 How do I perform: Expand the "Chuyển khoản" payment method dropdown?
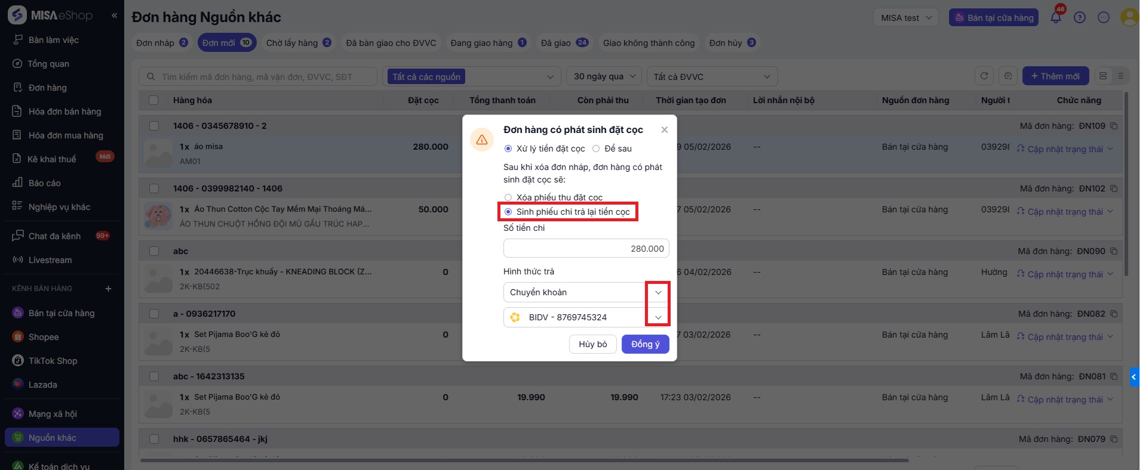pos(657,292)
